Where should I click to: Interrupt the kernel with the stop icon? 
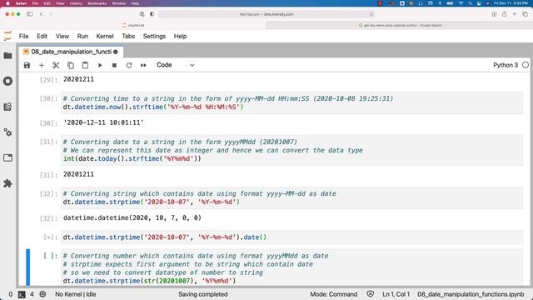pyautogui.click(x=115, y=65)
